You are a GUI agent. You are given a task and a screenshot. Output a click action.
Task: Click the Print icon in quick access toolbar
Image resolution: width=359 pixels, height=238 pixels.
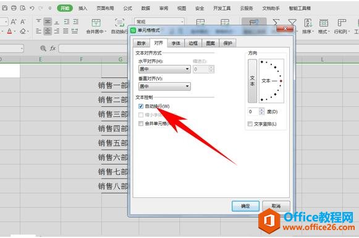point(14,8)
